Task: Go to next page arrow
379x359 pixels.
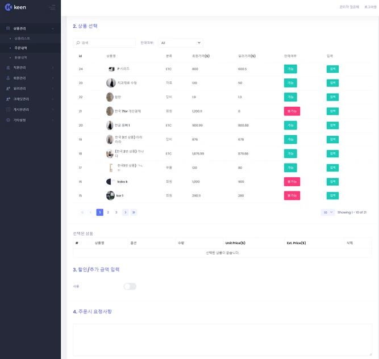Action: tap(125, 212)
